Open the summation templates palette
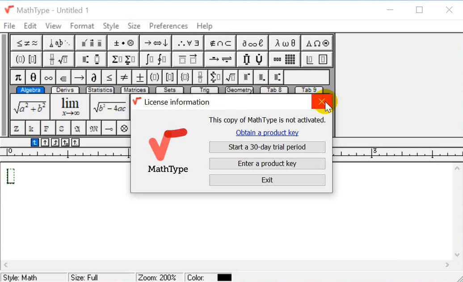 (123, 59)
